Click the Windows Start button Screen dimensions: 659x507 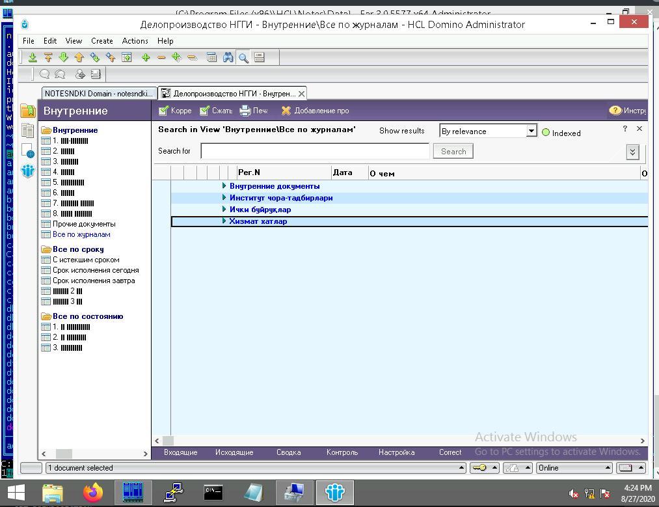16,492
